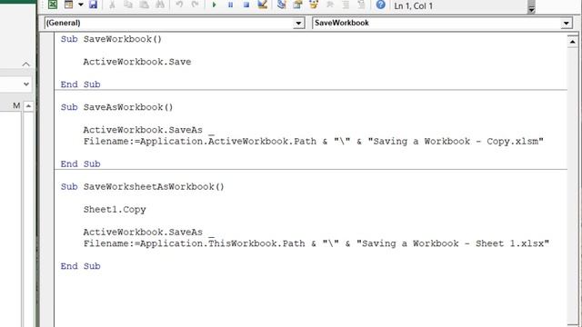Click the Copy toolbar icon
The width and height of the screenshot is (582, 327).
pos(128,5)
